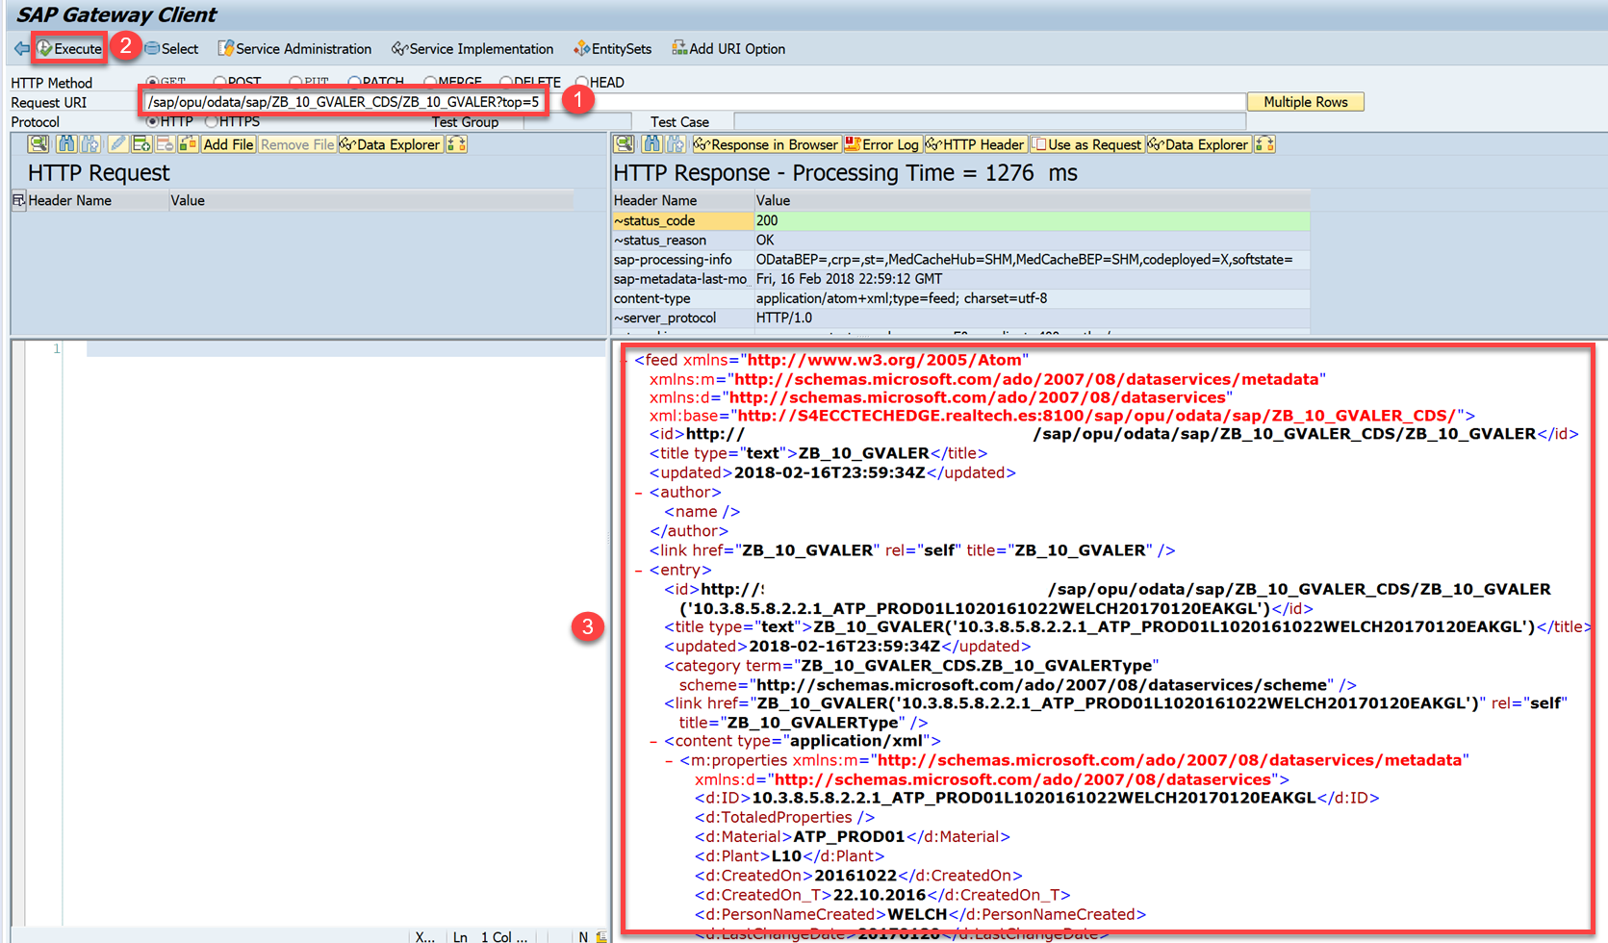Click request pane Find binoculars icon

(x=65, y=144)
